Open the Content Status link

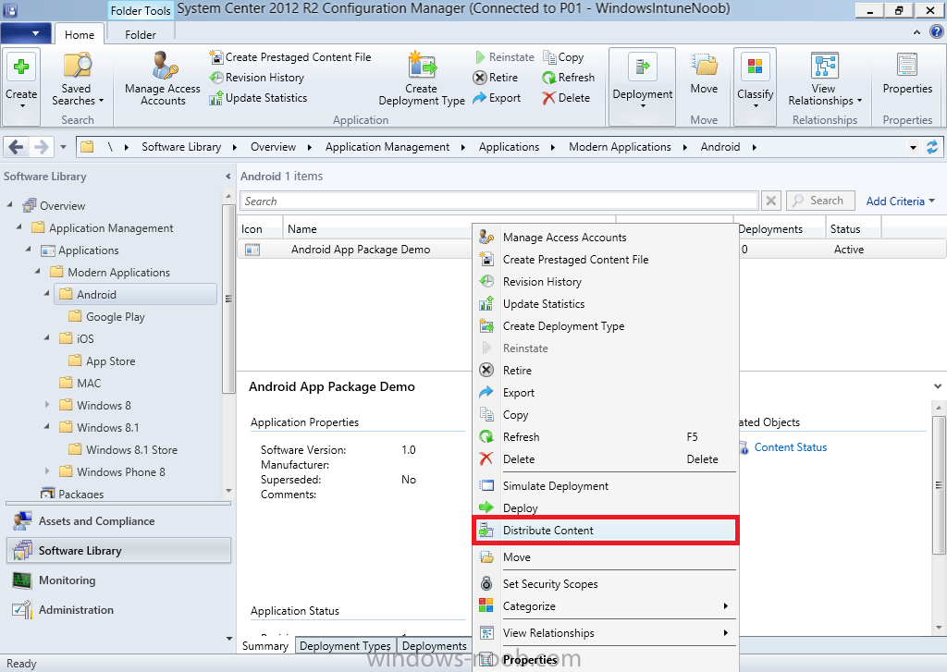click(x=790, y=447)
